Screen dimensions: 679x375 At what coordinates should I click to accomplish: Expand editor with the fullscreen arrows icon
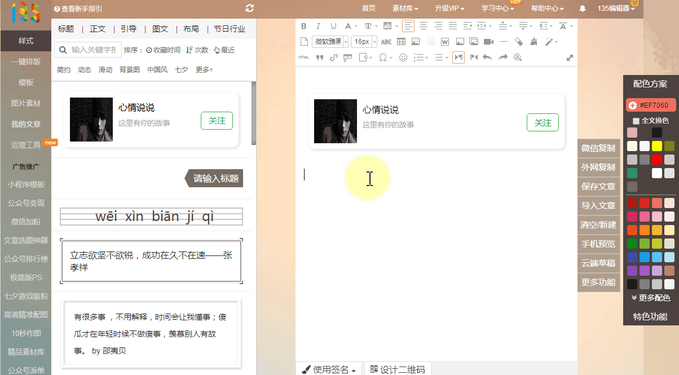[x=570, y=58]
